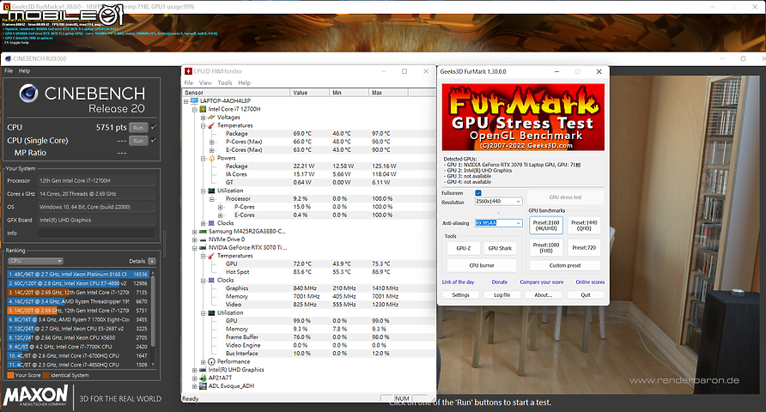The image size is (766, 412).
Task: Click the Identical System legend swatch
Action: click(x=46, y=375)
